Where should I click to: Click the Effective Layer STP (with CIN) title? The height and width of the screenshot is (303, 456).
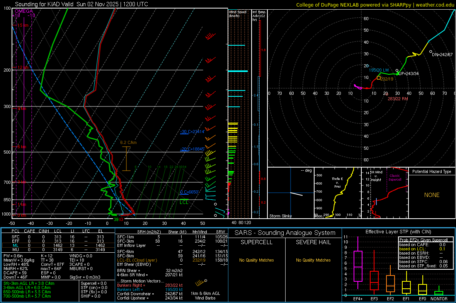click(398, 232)
